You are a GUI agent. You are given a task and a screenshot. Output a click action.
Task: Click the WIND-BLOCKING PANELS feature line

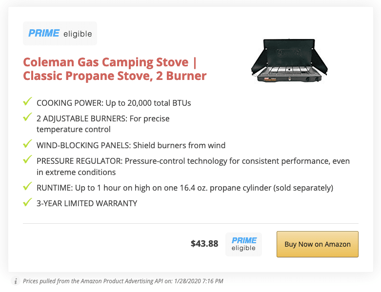[131, 145]
